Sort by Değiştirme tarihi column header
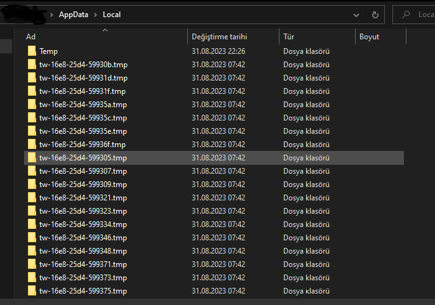Image resolution: width=435 pixels, height=305 pixels. coord(219,37)
